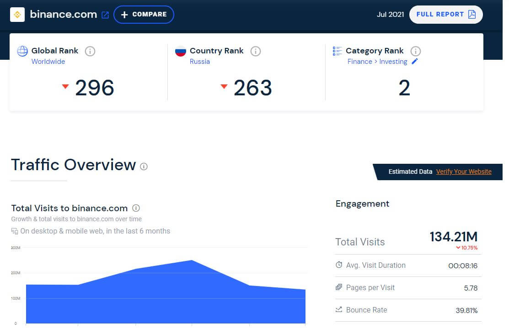The width and height of the screenshot is (509, 328).
Task: Show Global Rank info tooltip icon
Action: click(x=90, y=51)
